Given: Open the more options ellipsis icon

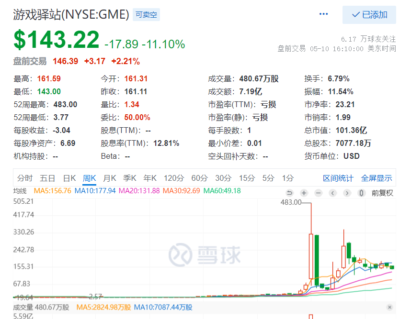Looking at the screenshot, I should click(x=323, y=14).
